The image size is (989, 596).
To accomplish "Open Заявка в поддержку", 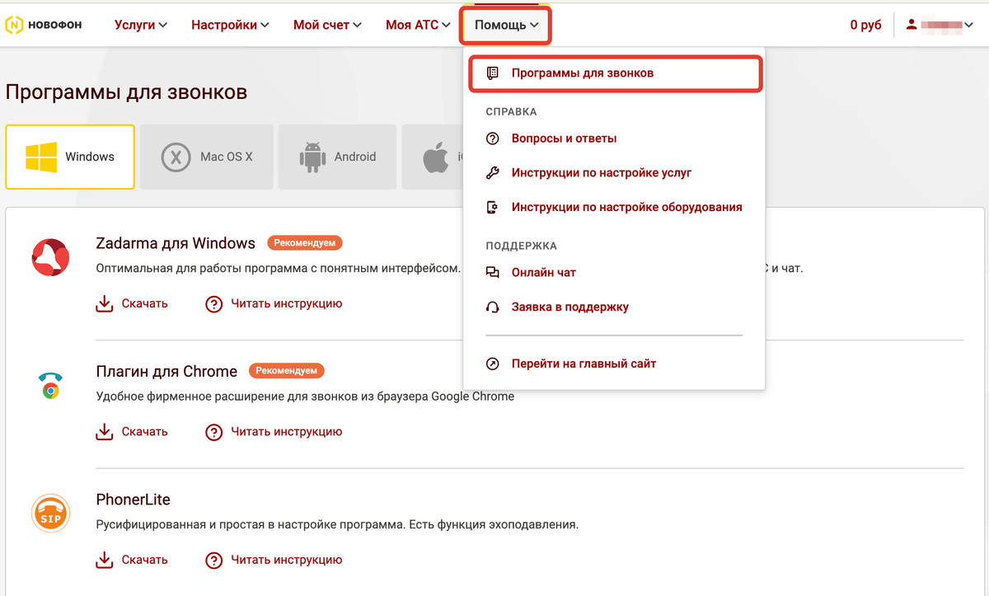I will point(569,307).
